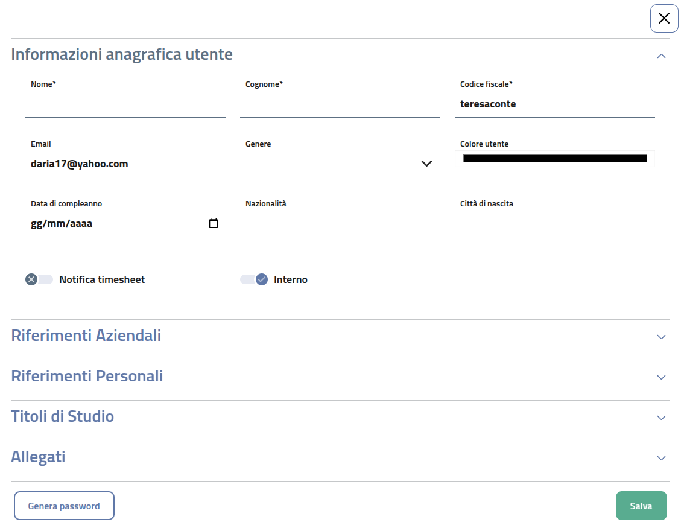Disable the Interno toggle
Screen dimensions: 681x525
254,279
